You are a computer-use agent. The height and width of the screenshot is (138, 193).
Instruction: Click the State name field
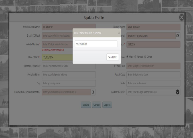[153, 83]
